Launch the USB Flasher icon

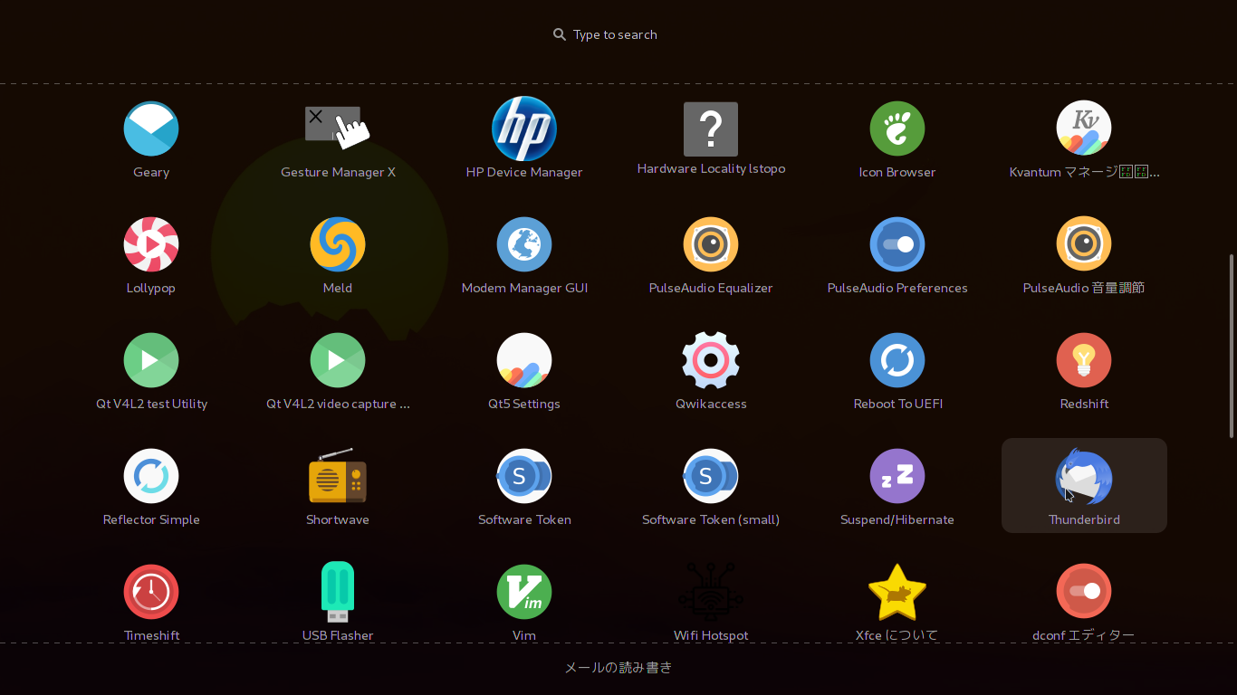pyautogui.click(x=338, y=592)
